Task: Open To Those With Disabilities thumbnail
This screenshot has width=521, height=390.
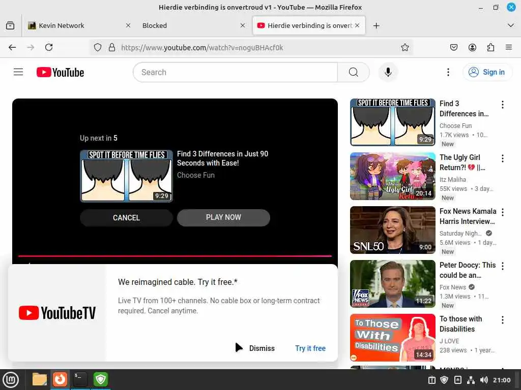Action: pyautogui.click(x=393, y=338)
